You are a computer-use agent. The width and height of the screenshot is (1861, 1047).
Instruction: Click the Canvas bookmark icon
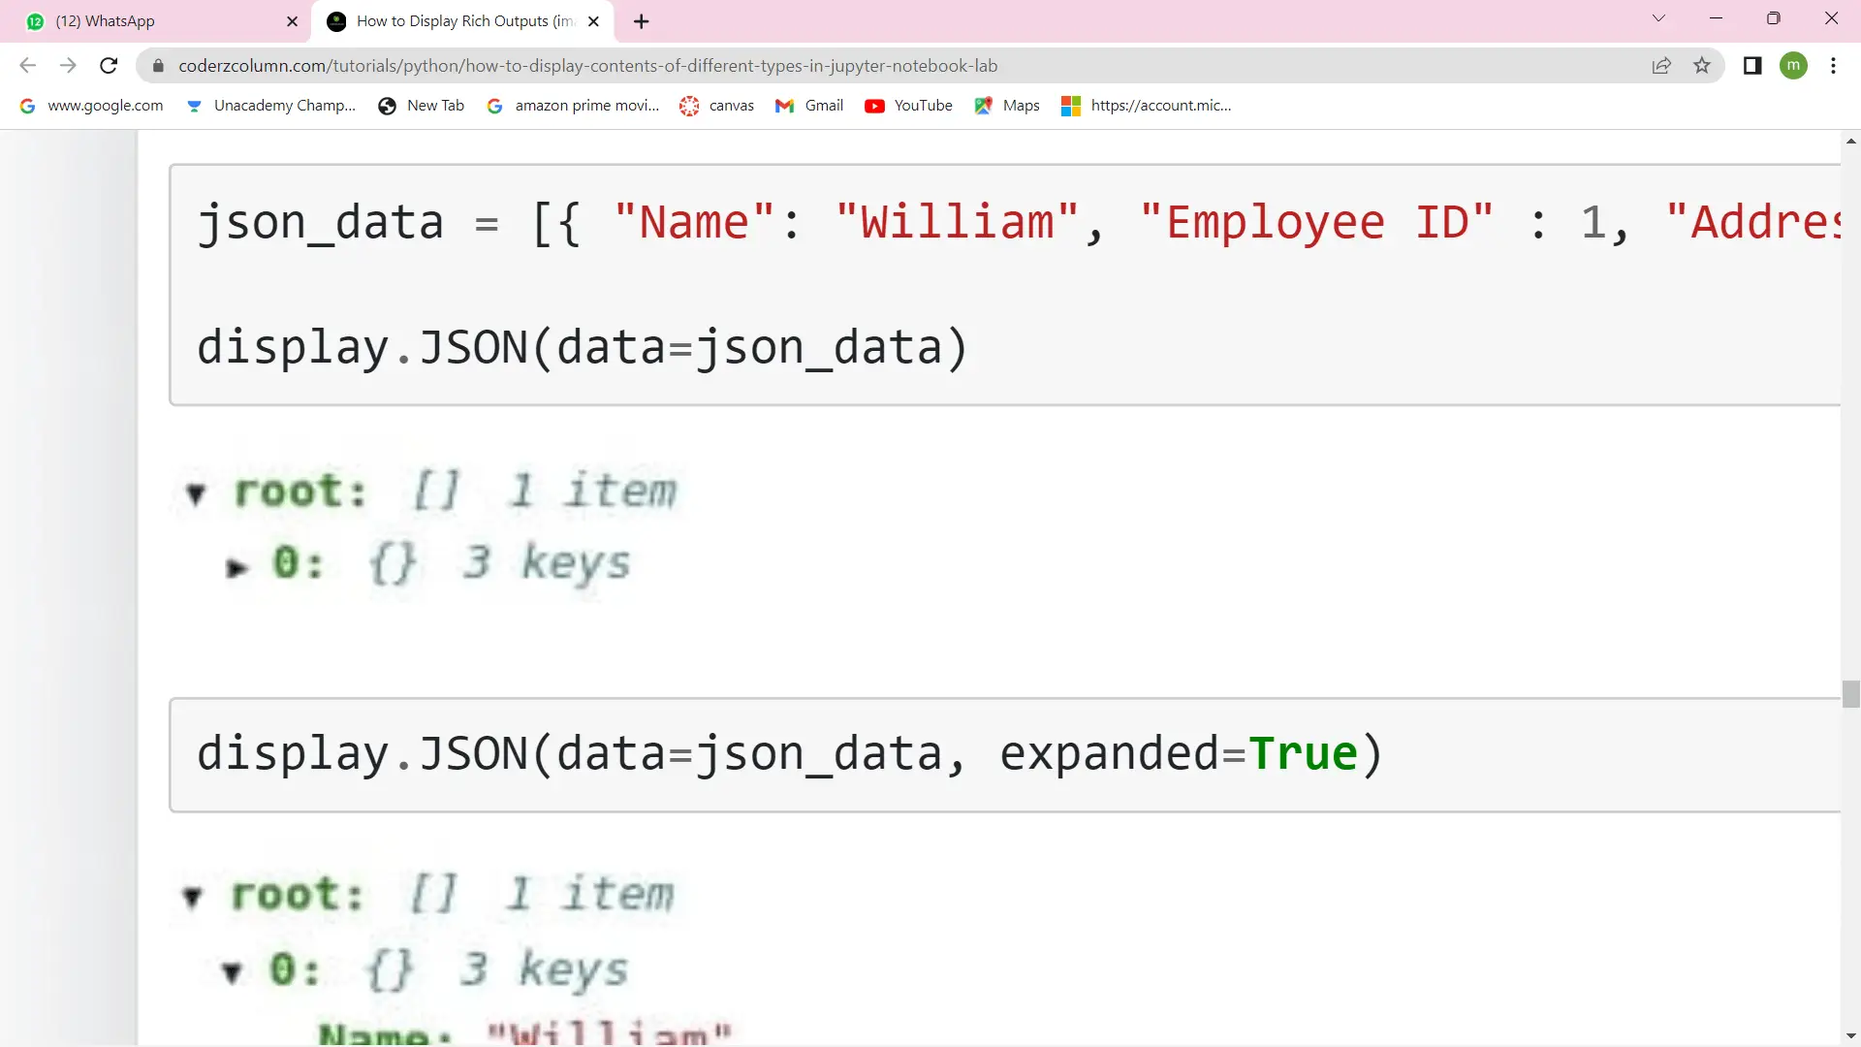pos(691,105)
